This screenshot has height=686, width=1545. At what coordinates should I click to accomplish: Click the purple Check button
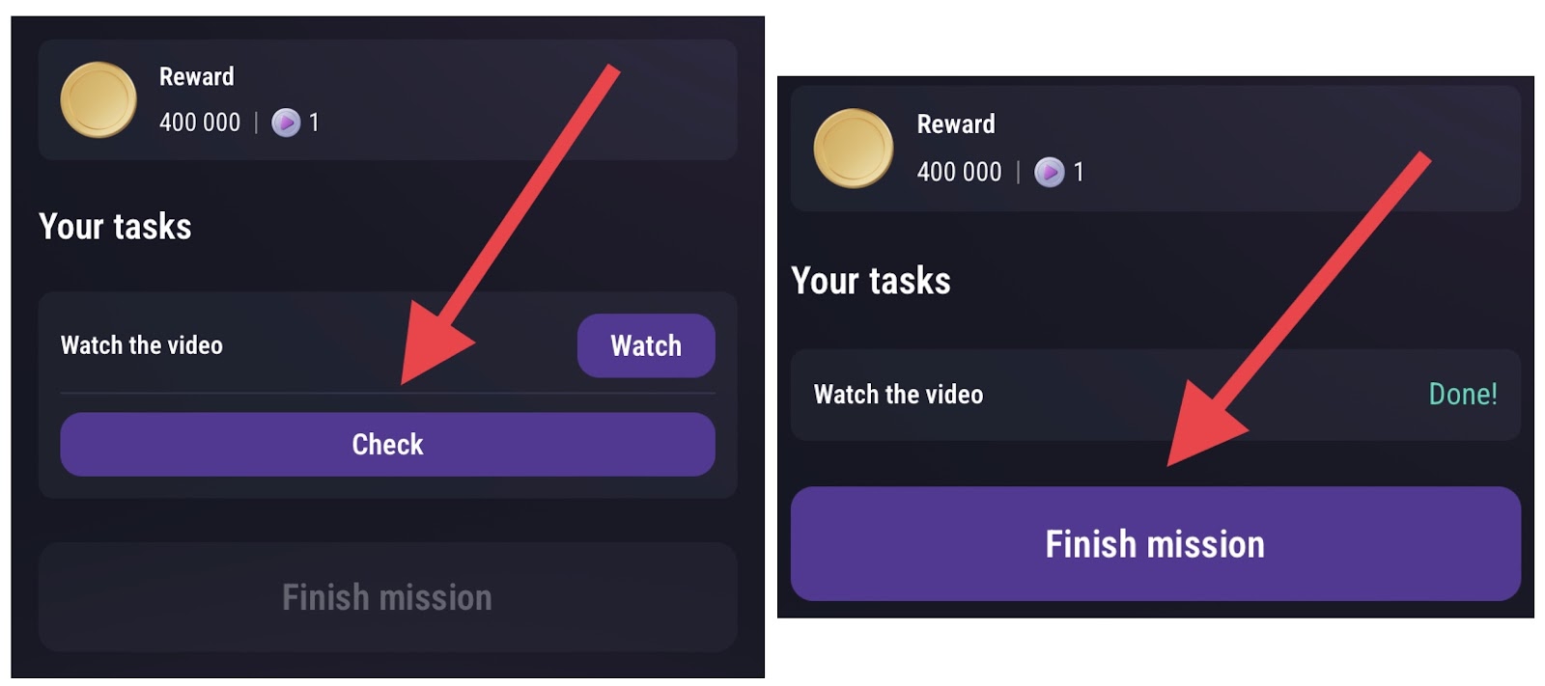point(387,444)
